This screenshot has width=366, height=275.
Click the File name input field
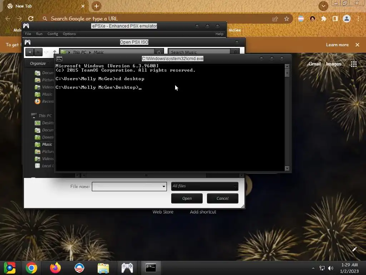click(127, 187)
